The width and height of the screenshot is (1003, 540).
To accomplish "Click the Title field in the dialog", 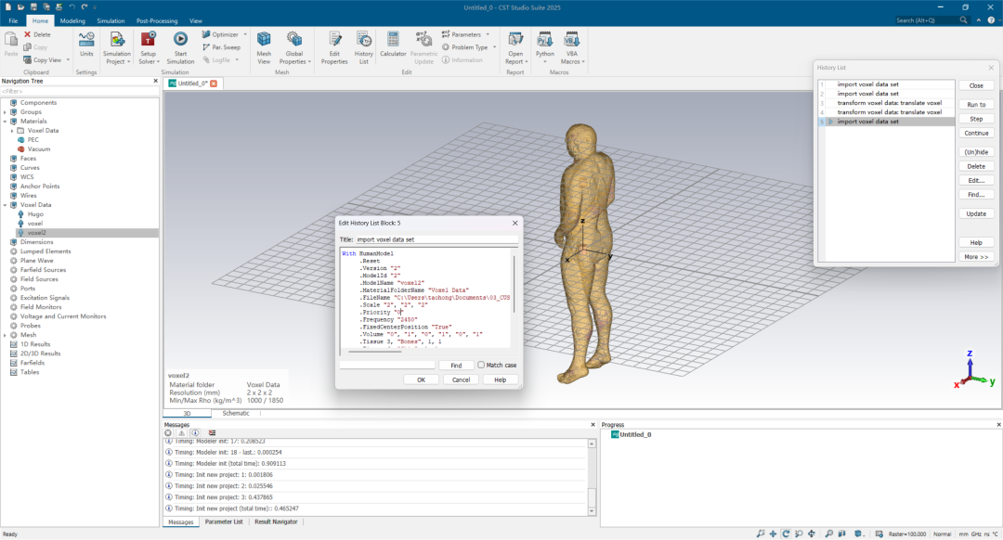I will (x=436, y=239).
